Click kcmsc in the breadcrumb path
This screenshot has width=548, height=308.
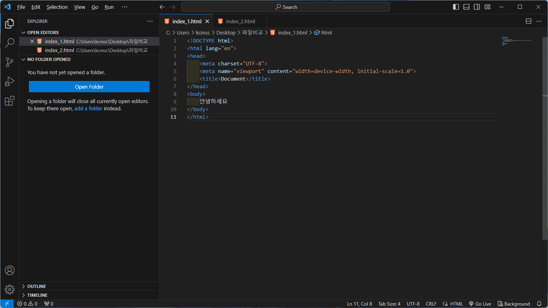point(203,32)
